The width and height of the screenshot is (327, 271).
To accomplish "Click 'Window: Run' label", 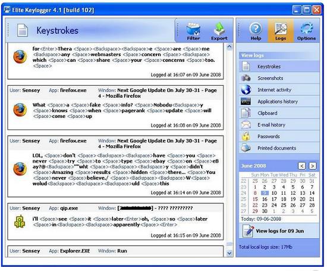I will (x=112, y=251).
